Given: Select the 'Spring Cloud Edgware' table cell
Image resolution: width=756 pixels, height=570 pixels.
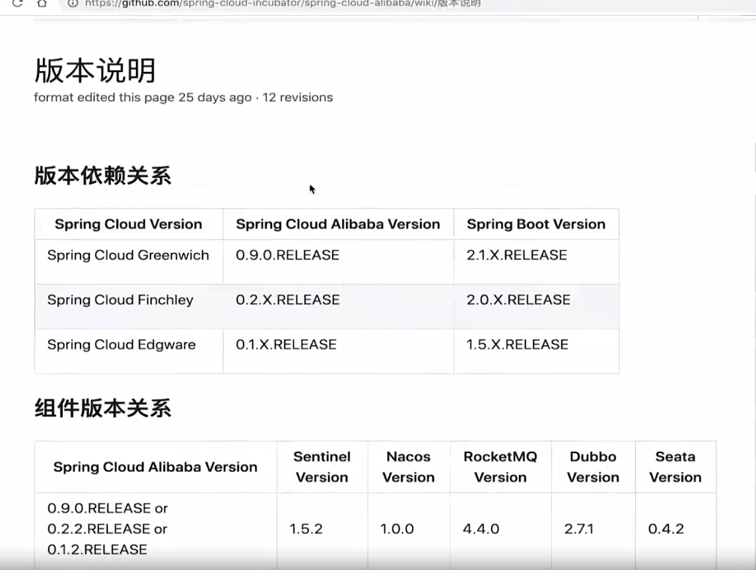Looking at the screenshot, I should (121, 345).
